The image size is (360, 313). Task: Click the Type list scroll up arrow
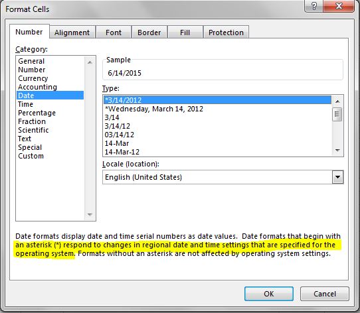click(337, 101)
